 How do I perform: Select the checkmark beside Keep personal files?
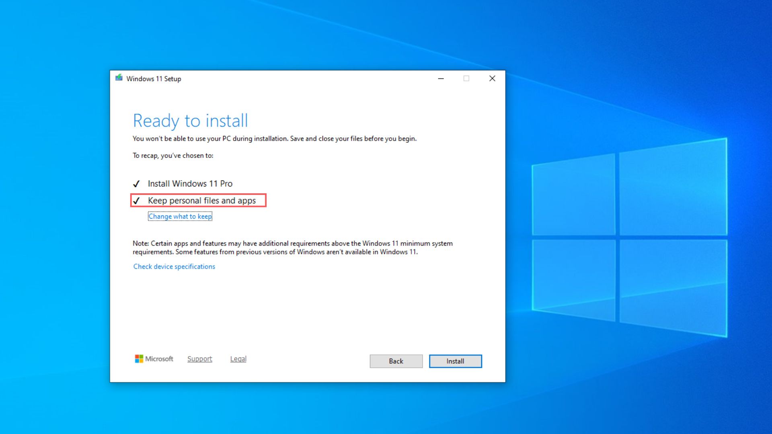pyautogui.click(x=137, y=201)
